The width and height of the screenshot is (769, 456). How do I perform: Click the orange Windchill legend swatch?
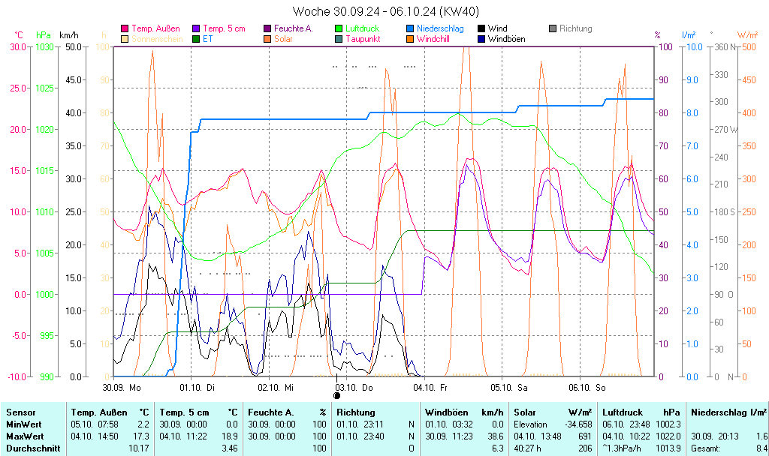coord(410,39)
